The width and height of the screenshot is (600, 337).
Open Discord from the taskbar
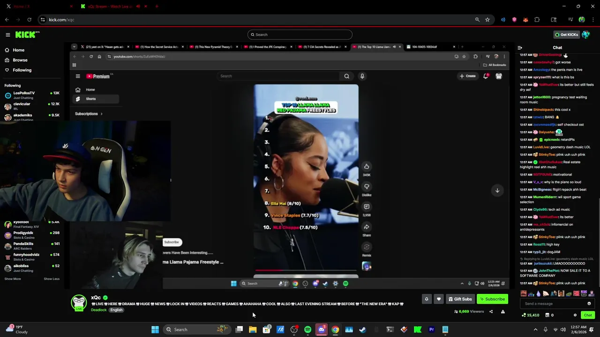(322, 330)
